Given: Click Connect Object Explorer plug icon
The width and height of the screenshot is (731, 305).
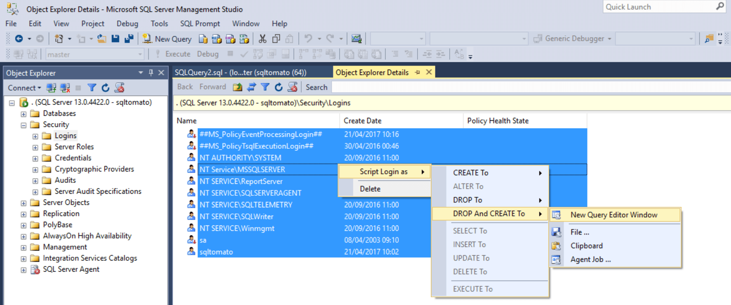Looking at the screenshot, I should tap(51, 88).
